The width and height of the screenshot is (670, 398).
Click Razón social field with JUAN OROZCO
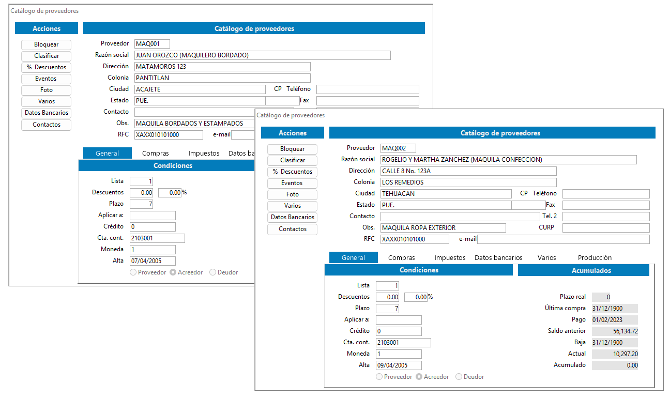[263, 55]
